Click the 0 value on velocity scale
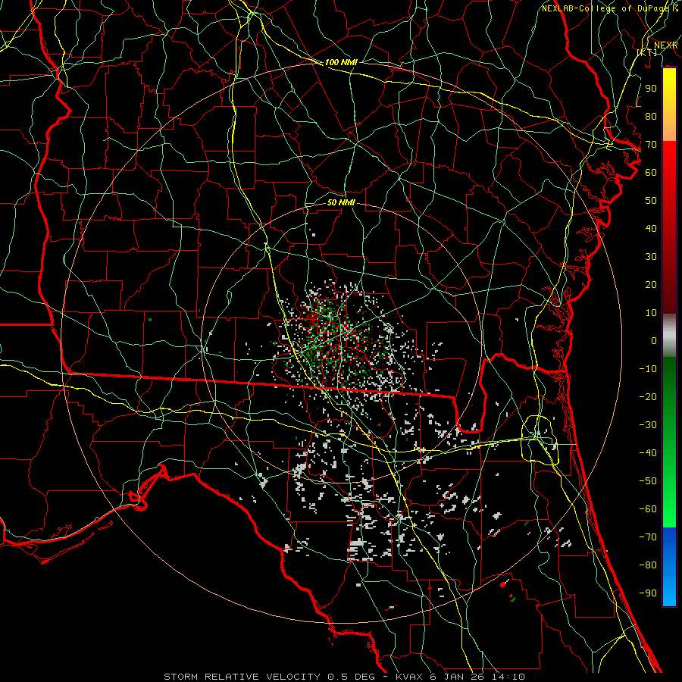Viewport: 682px width, 682px height. coord(654,340)
